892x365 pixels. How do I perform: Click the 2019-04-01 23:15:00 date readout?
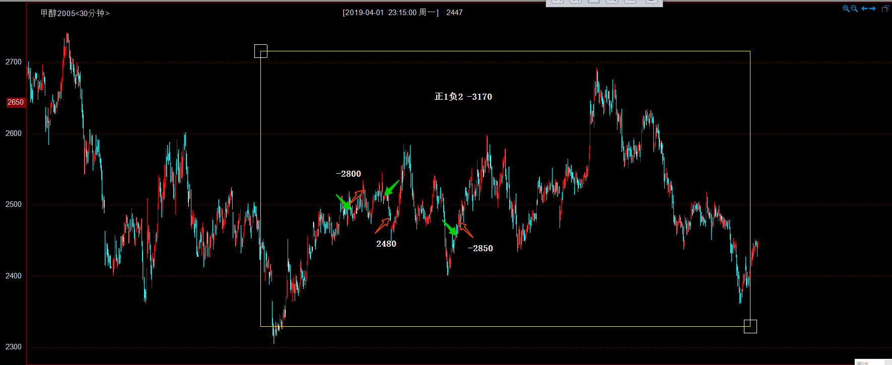(390, 13)
